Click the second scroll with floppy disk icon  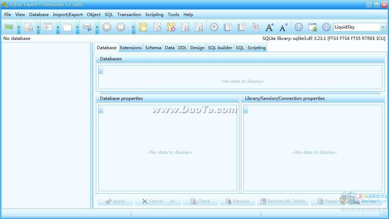point(199,27)
